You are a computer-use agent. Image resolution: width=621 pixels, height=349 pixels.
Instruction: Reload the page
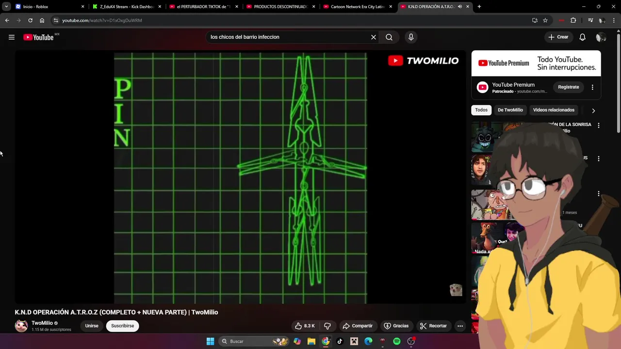click(30, 20)
